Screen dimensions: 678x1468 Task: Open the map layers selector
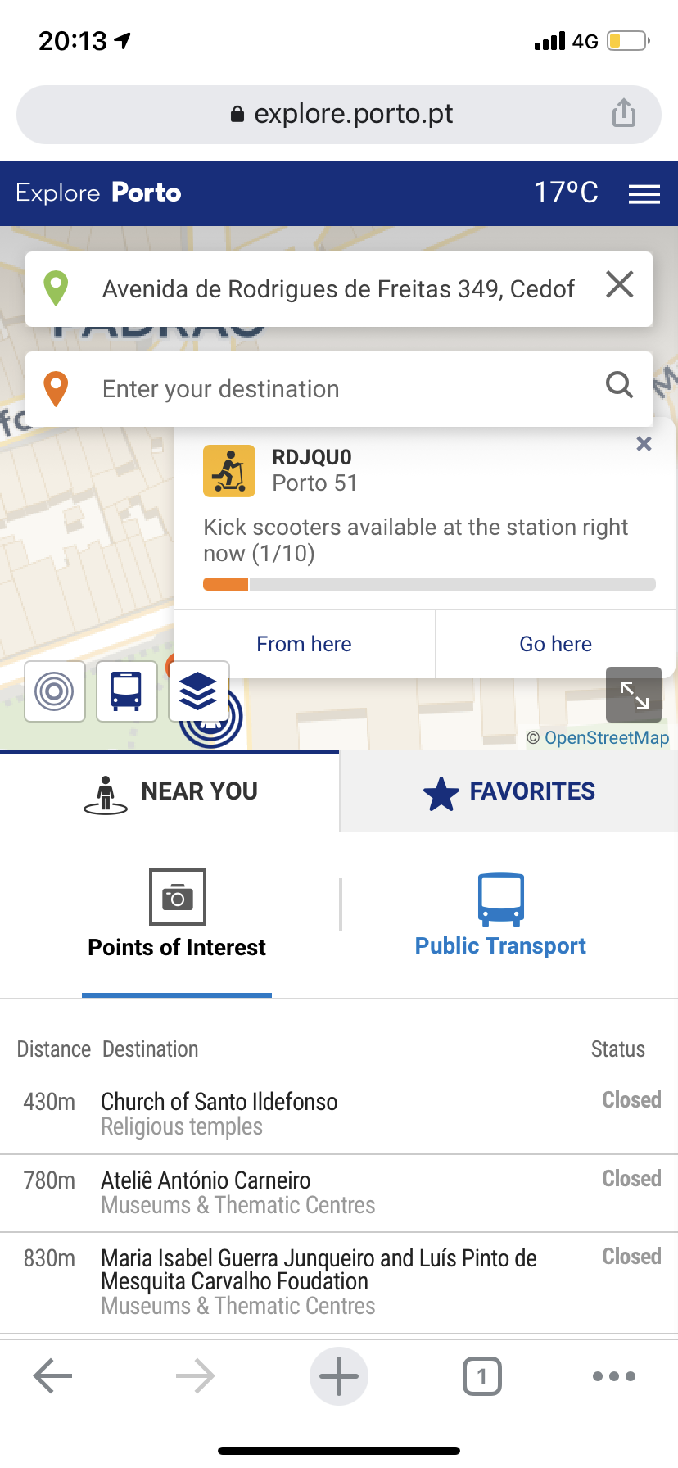click(x=198, y=691)
